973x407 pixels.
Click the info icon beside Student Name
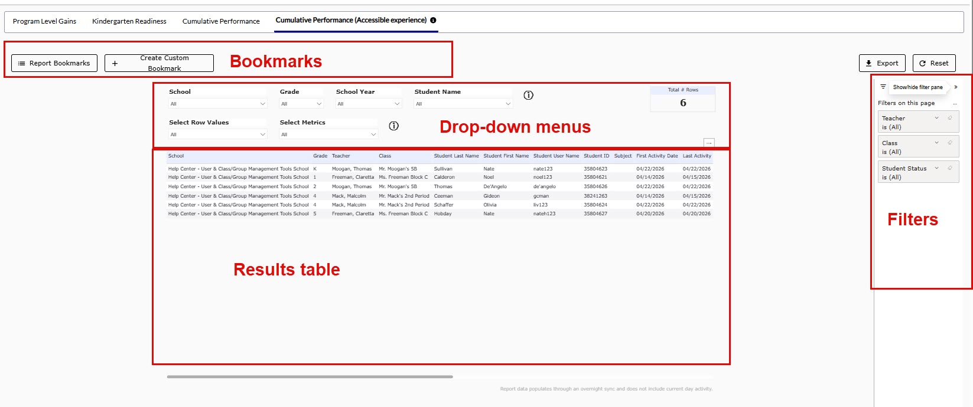point(528,95)
